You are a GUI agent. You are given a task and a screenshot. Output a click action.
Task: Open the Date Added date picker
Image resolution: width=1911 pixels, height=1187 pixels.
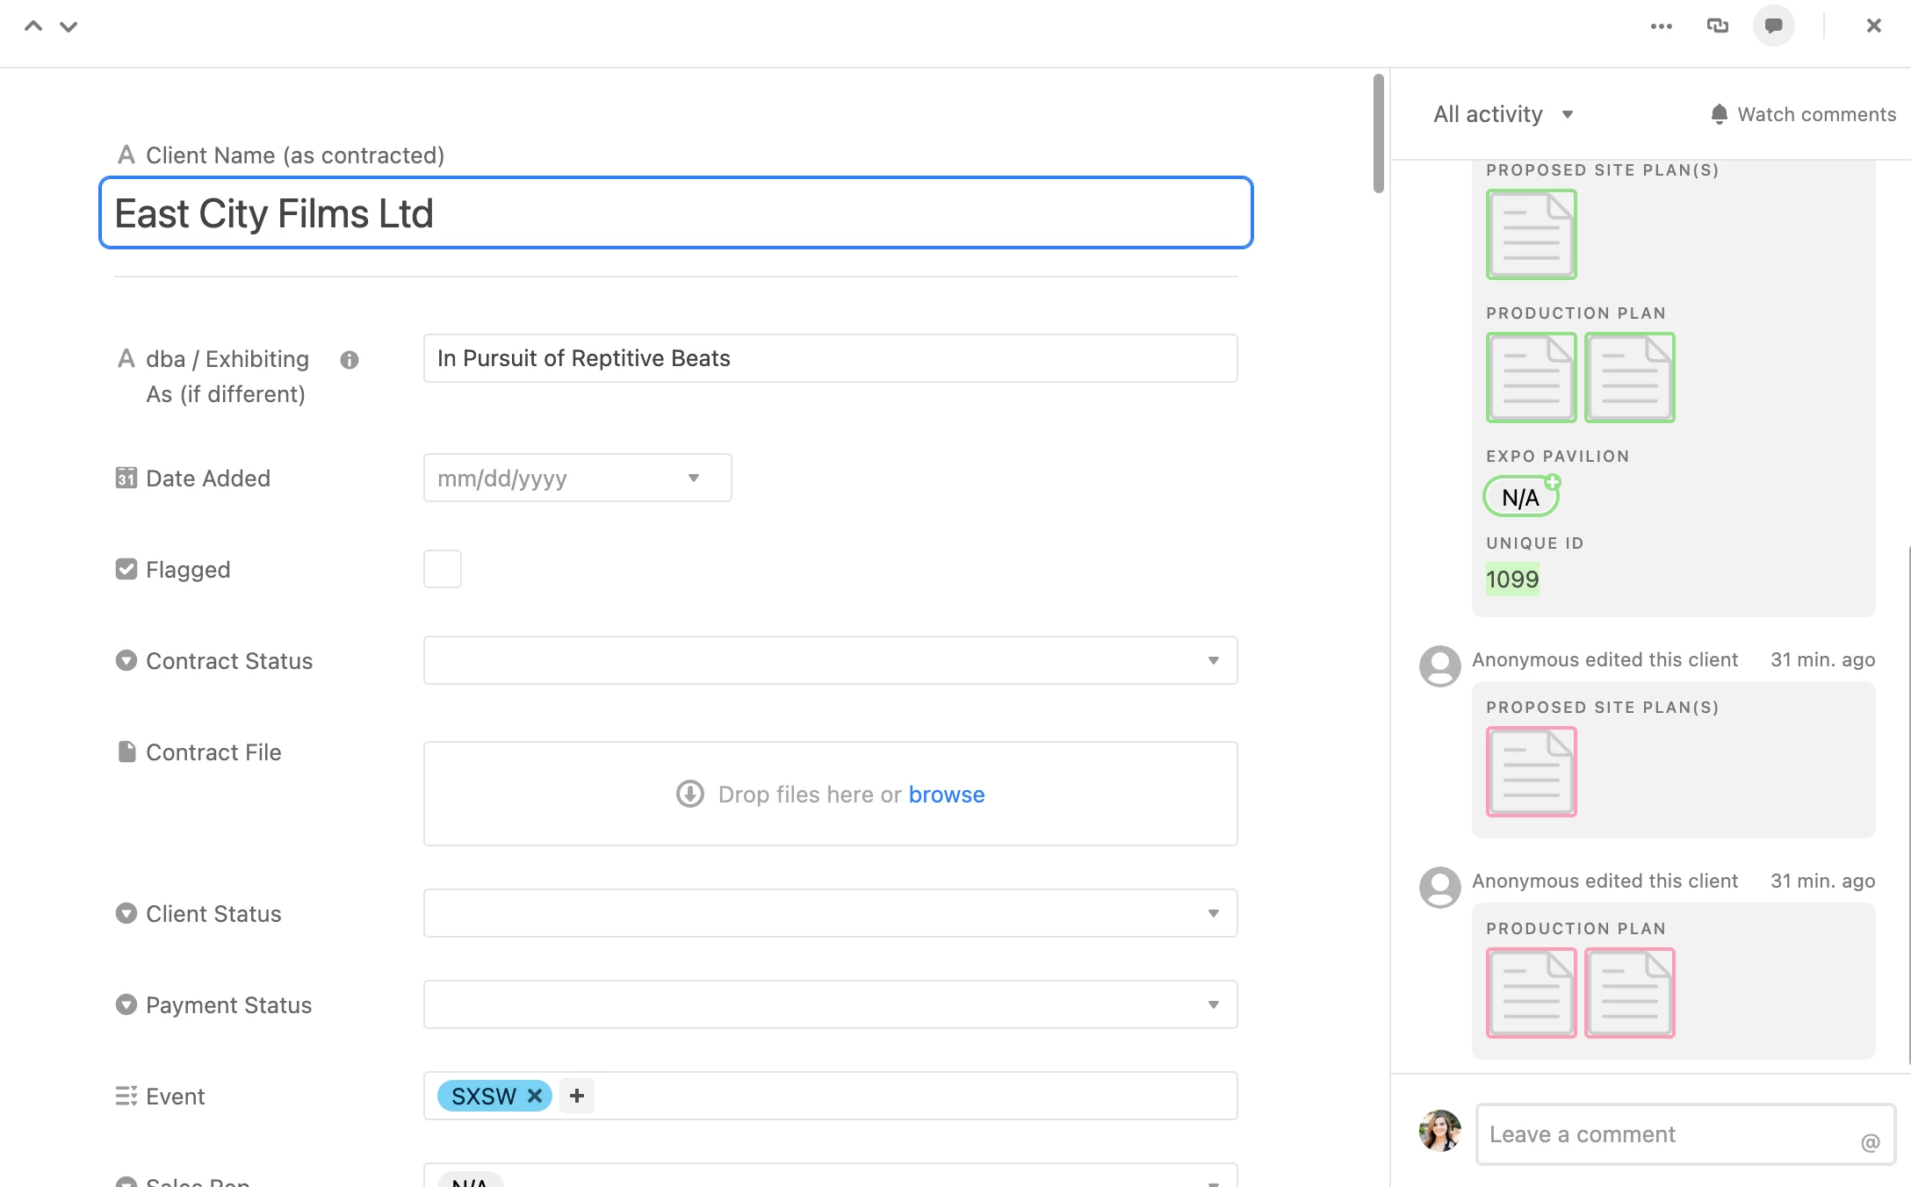pyautogui.click(x=577, y=478)
